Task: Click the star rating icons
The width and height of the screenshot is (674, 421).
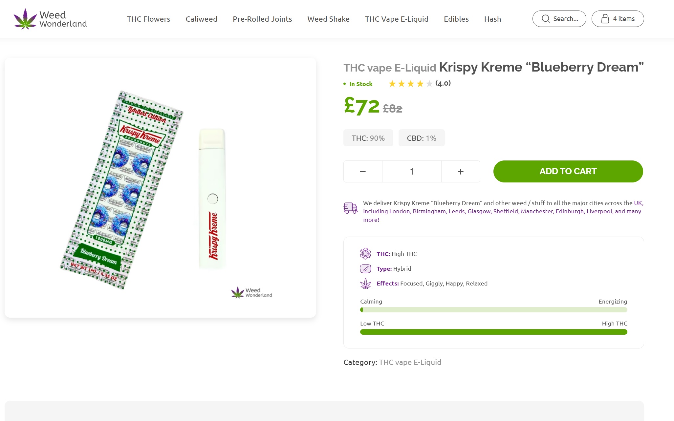Action: point(410,84)
